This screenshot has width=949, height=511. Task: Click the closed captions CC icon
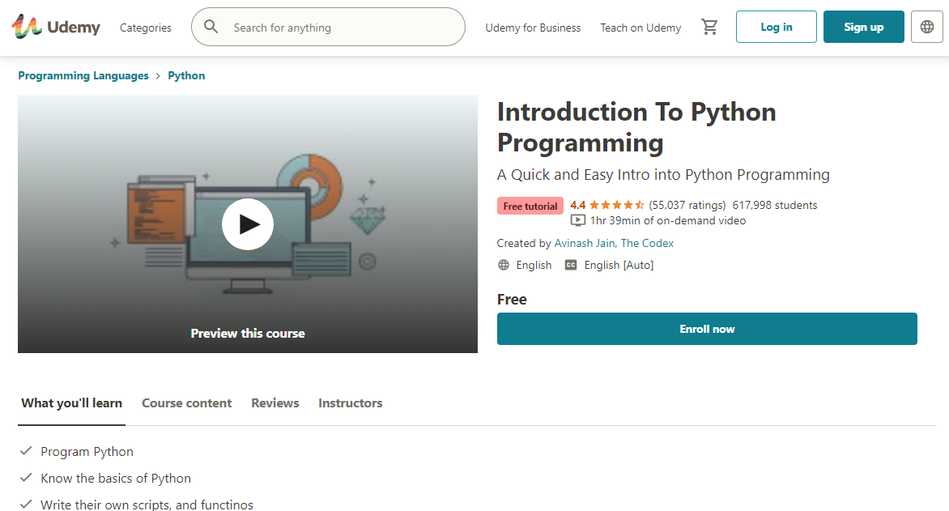(x=571, y=265)
